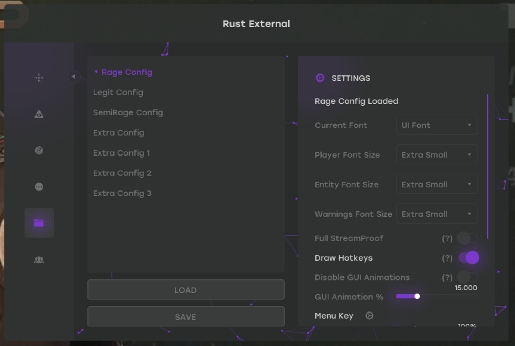The width and height of the screenshot is (515, 346).
Task: Open the player list icon
Action: coord(39,259)
